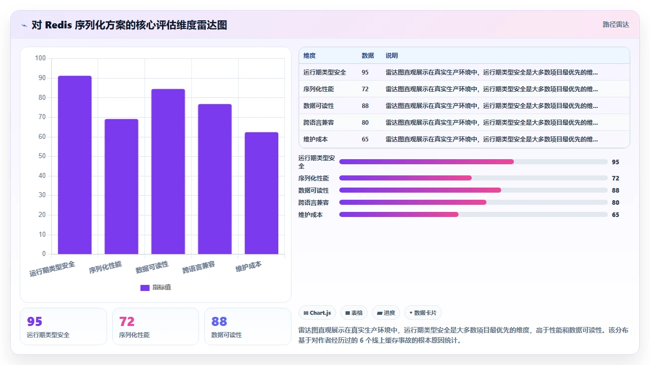Click the 数据可读性 bar in the chart
This screenshot has height=365, width=650.
[x=168, y=171]
